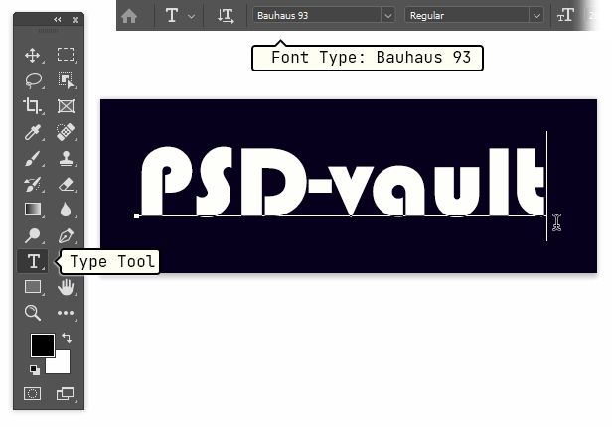Click the black foreground color swatch
The height and width of the screenshot is (427, 612).
pyautogui.click(x=40, y=345)
